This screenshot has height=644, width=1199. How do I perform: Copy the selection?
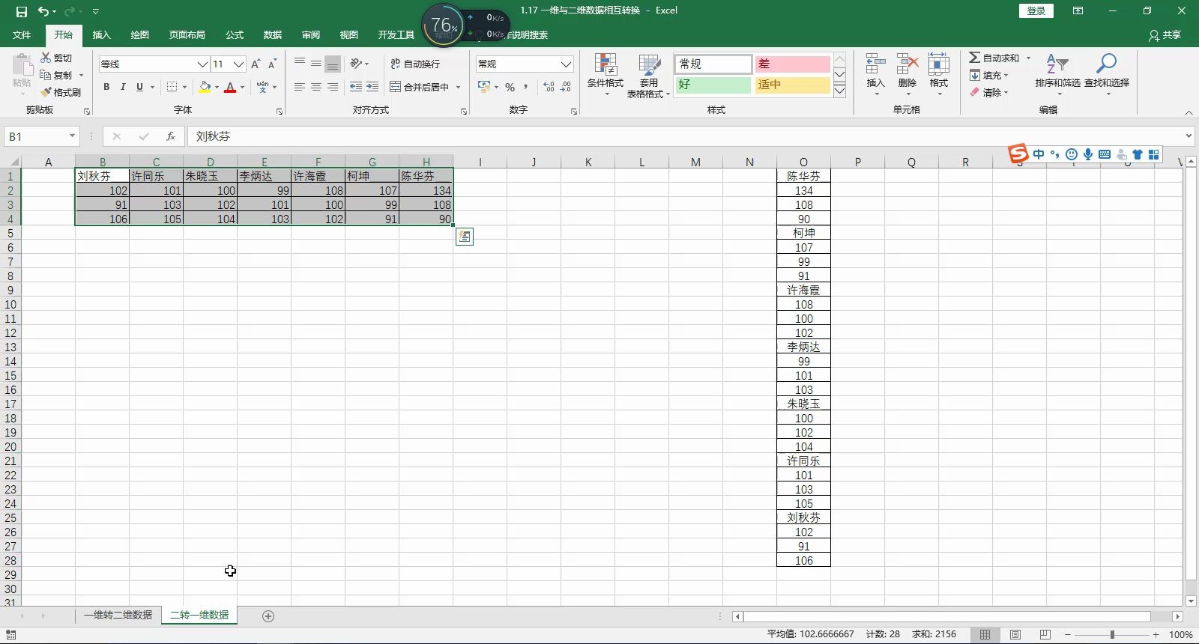point(57,75)
